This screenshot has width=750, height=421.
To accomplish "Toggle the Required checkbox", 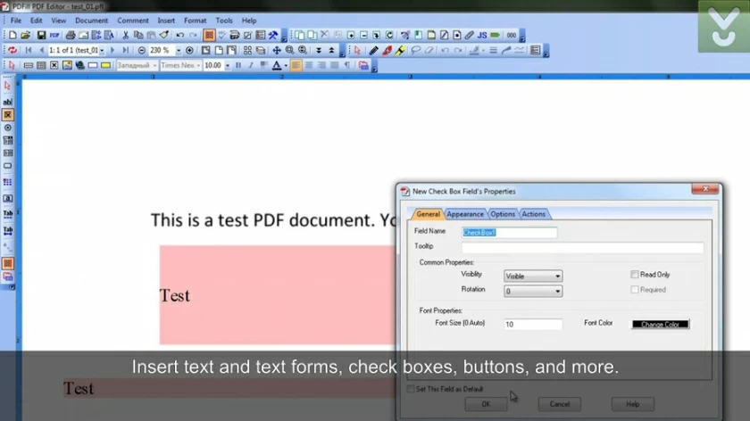I will click(x=634, y=290).
